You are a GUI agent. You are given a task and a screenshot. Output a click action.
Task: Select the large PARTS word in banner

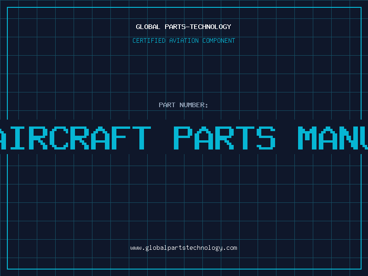[224, 138]
